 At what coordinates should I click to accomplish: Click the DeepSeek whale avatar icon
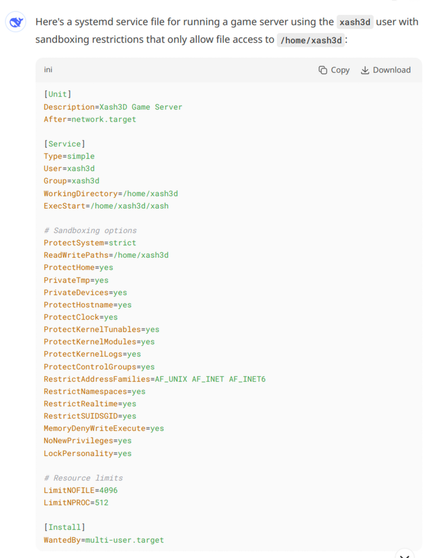[15, 22]
